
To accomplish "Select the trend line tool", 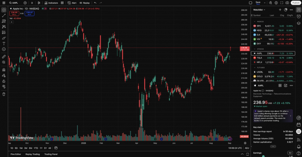I will (x=4, y=15).
